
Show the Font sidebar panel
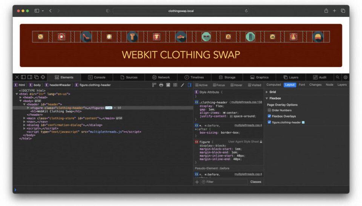click(302, 85)
